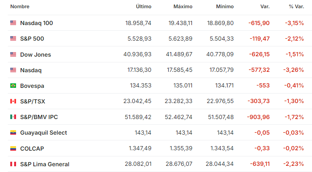Click the Mexico flag beside S&P/BMV IPC

click(x=13, y=117)
